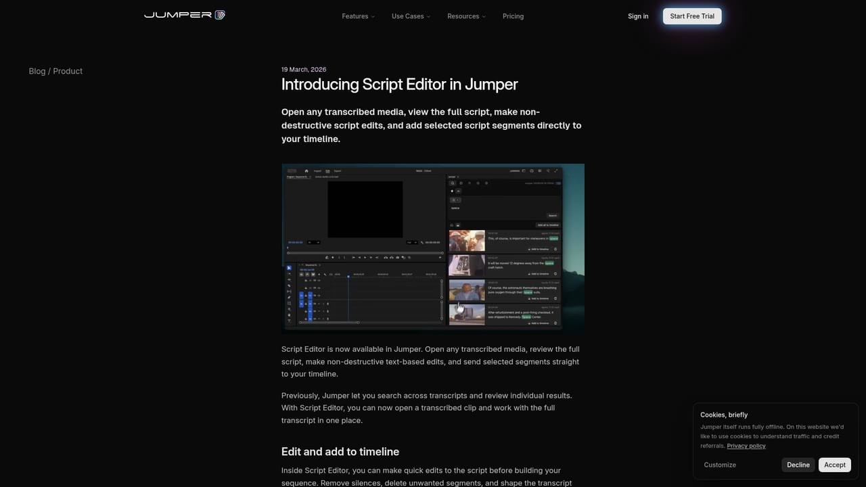Open the Use Cases dropdown

(411, 16)
